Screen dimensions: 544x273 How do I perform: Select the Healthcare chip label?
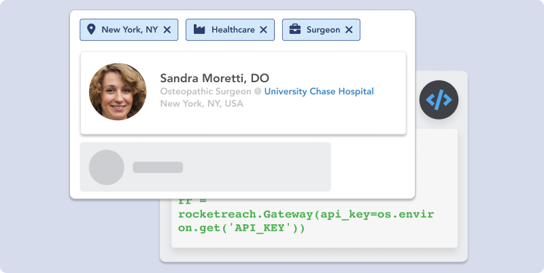pyautogui.click(x=233, y=30)
